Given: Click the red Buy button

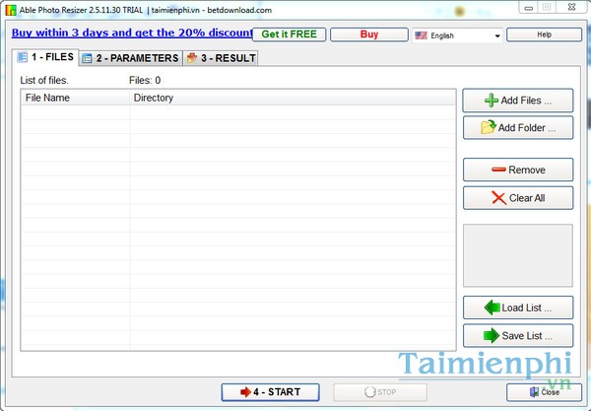Looking at the screenshot, I should pos(368,34).
